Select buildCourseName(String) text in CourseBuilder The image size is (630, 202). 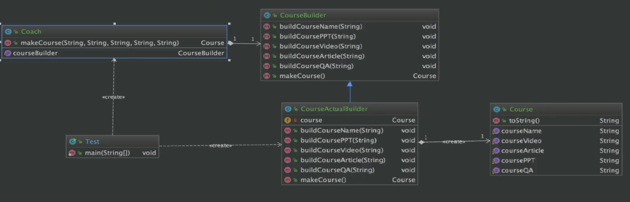pos(321,26)
